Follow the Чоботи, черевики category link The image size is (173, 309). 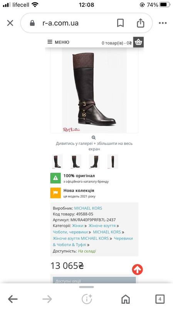pos(71,232)
